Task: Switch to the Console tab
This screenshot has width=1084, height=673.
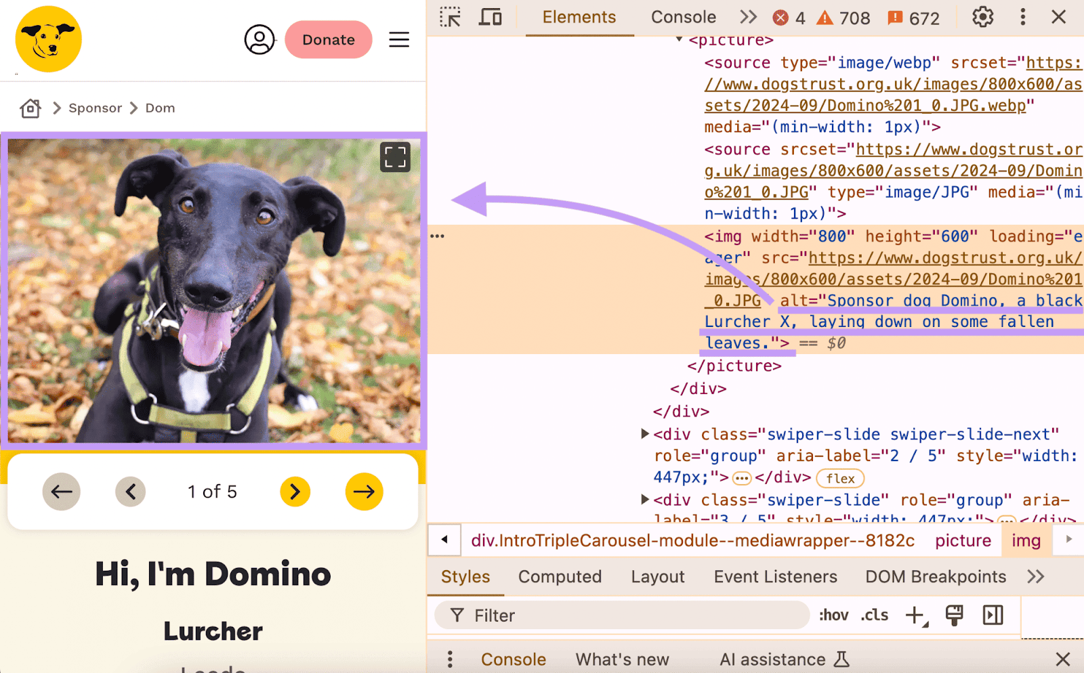Action: tap(683, 17)
